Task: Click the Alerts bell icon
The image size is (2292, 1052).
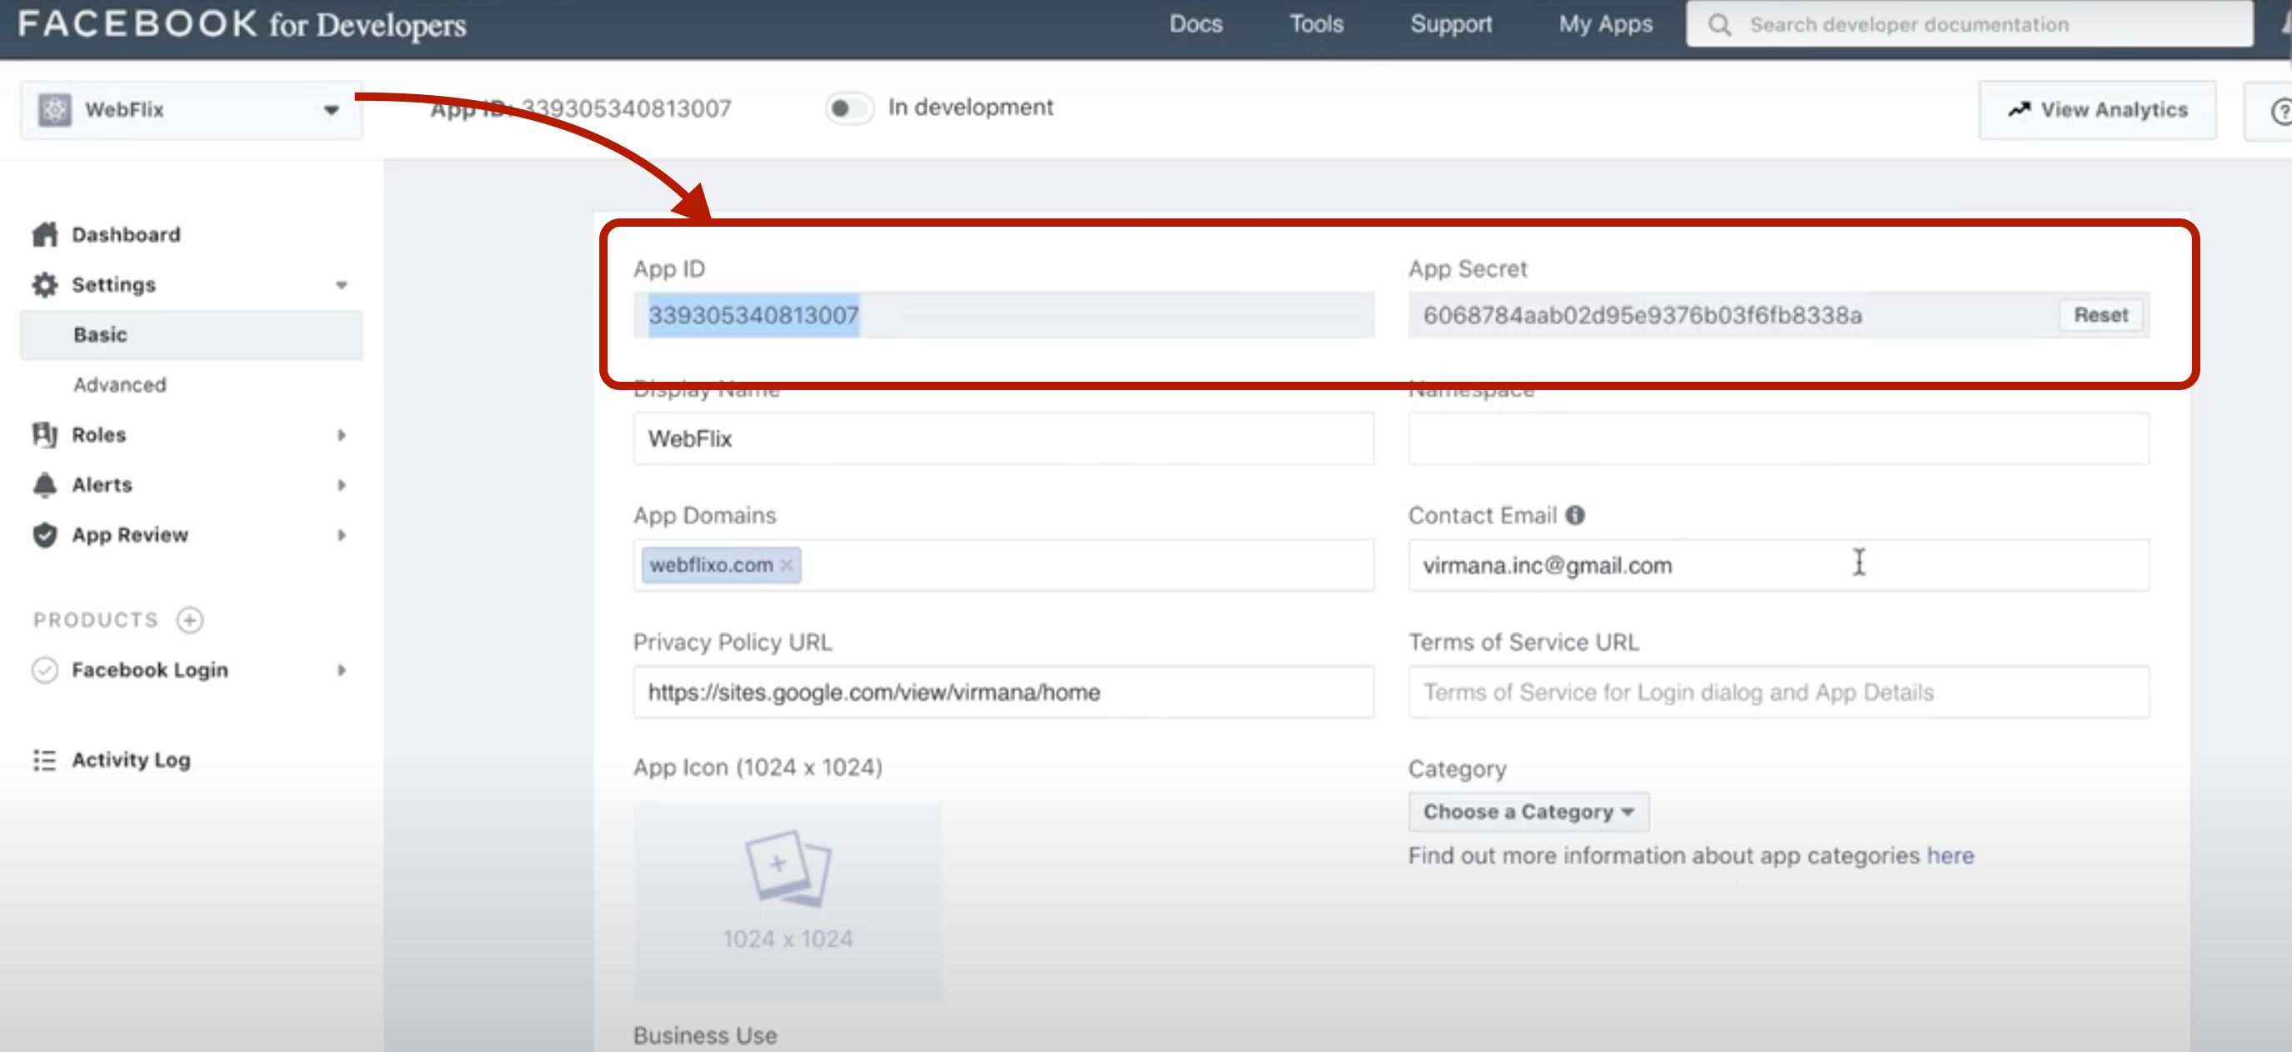Action: tap(44, 485)
